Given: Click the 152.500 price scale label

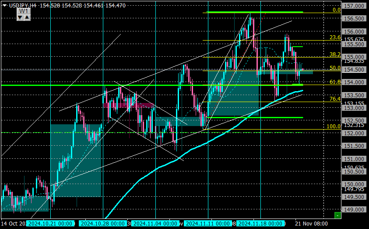Looking at the screenshot, I should coord(354,120).
